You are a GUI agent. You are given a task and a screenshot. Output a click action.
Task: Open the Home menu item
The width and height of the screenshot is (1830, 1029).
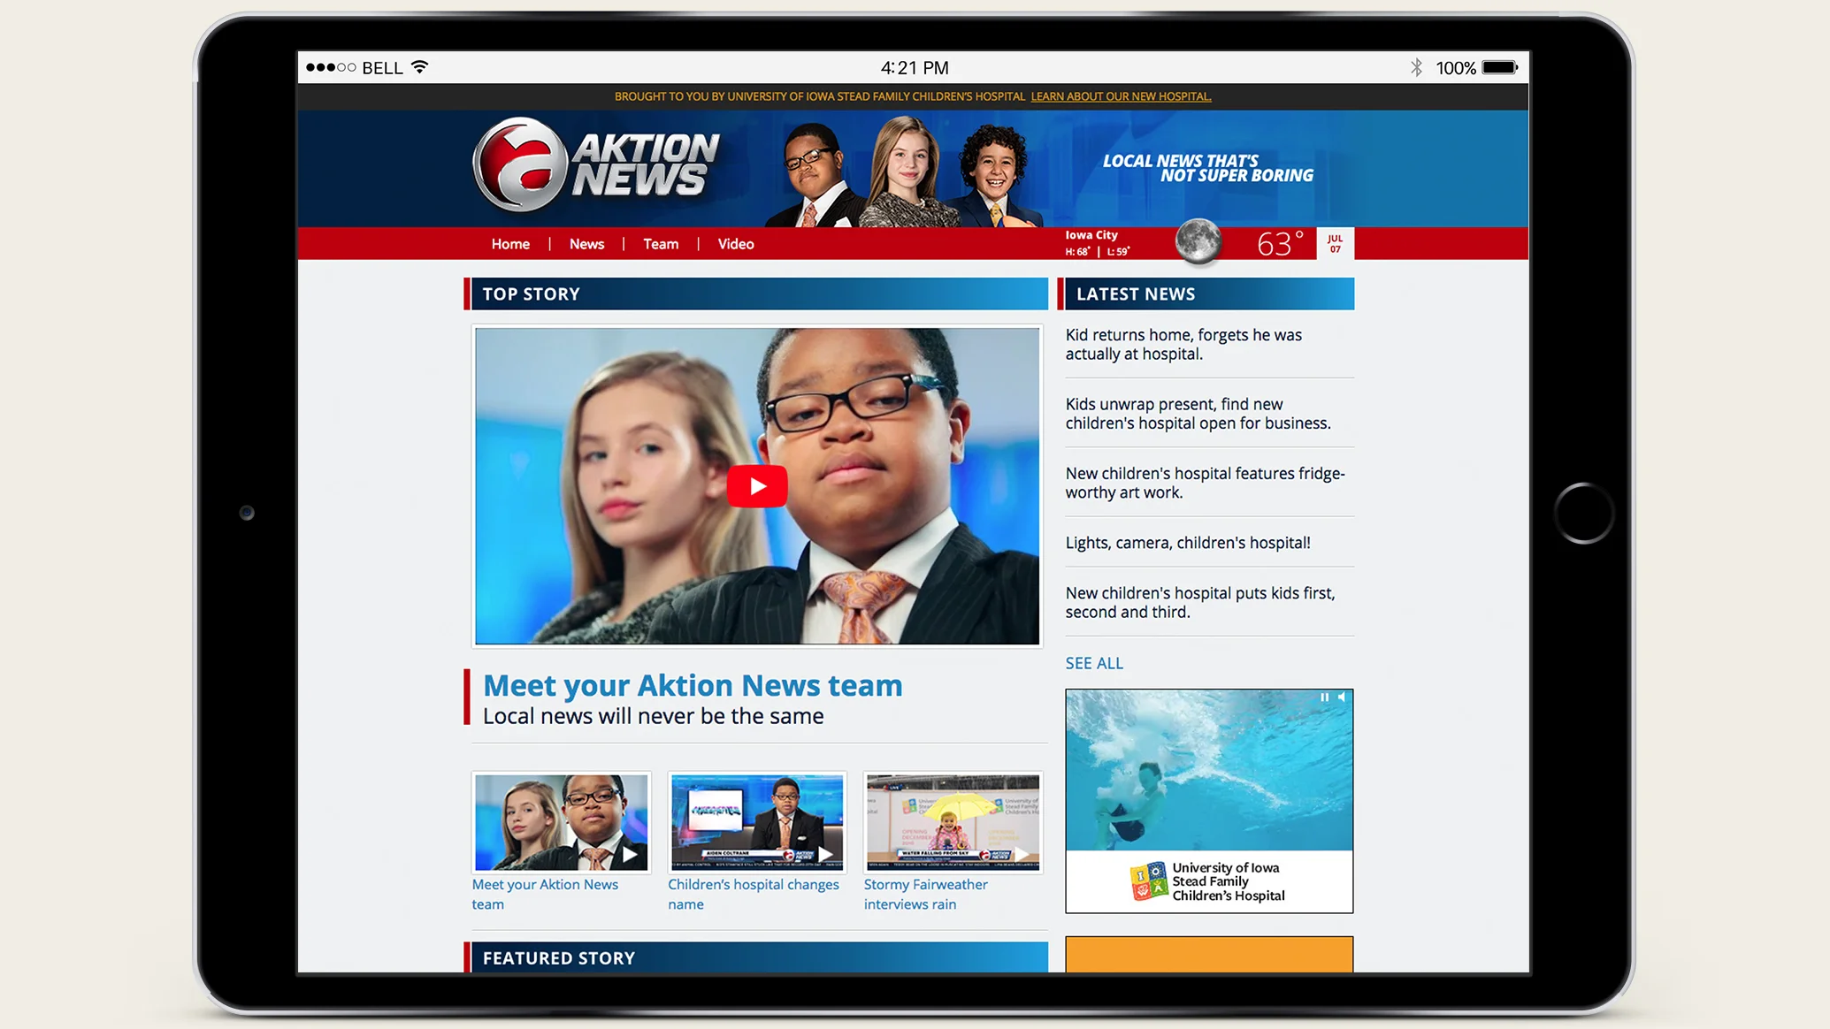pos(510,244)
